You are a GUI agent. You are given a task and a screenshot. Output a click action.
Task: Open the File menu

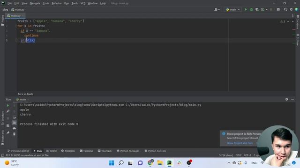(x=9, y=3)
